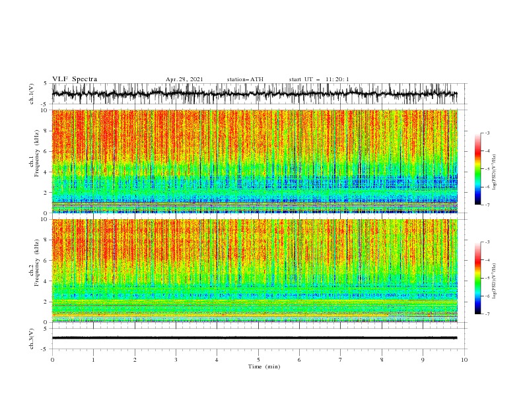The image size is (523, 404).
Task: Click the "8" tick on ch.1 frequency axis
Action: 46,131
